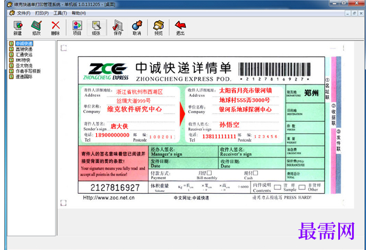Click the 退出 (Exit) red arrow icon
This screenshot has height=250, width=366.
(180, 28)
